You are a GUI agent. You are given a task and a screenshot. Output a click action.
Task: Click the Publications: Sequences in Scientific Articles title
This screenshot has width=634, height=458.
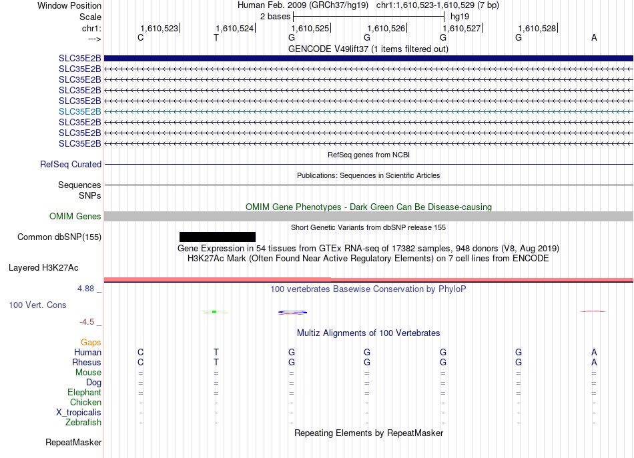tap(368, 175)
